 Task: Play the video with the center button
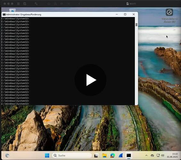(x=90, y=80)
